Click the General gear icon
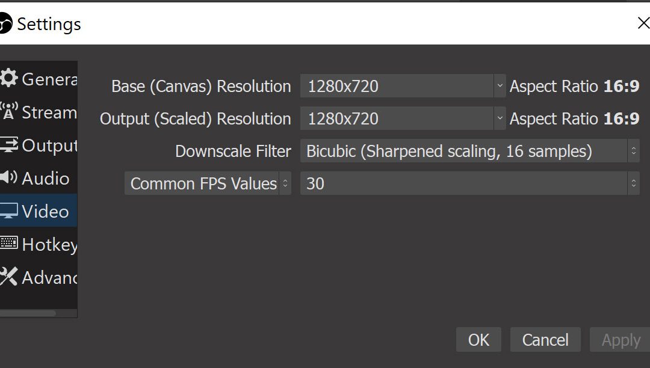Viewport: 650px width, 368px height. (8, 78)
